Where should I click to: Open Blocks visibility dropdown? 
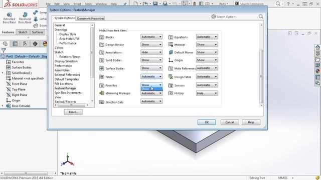(151, 36)
